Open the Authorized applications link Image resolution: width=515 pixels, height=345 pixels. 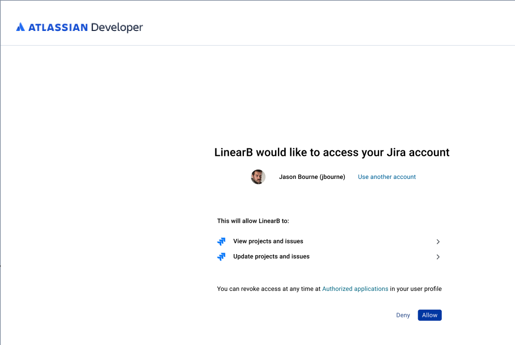pyautogui.click(x=355, y=289)
